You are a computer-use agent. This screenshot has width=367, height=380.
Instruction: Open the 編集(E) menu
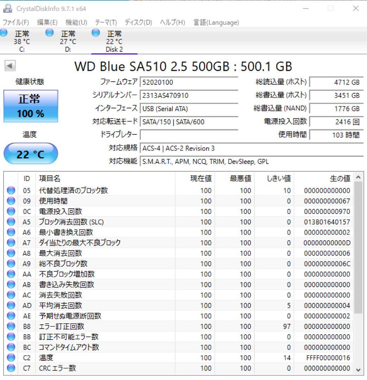point(47,23)
